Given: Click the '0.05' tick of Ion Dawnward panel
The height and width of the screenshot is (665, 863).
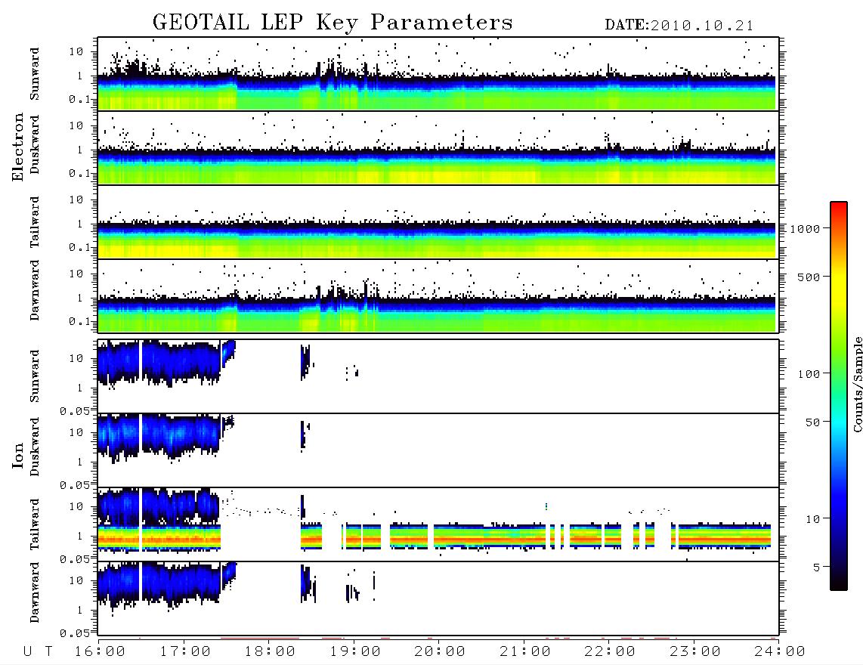Looking at the screenshot, I should 75,633.
